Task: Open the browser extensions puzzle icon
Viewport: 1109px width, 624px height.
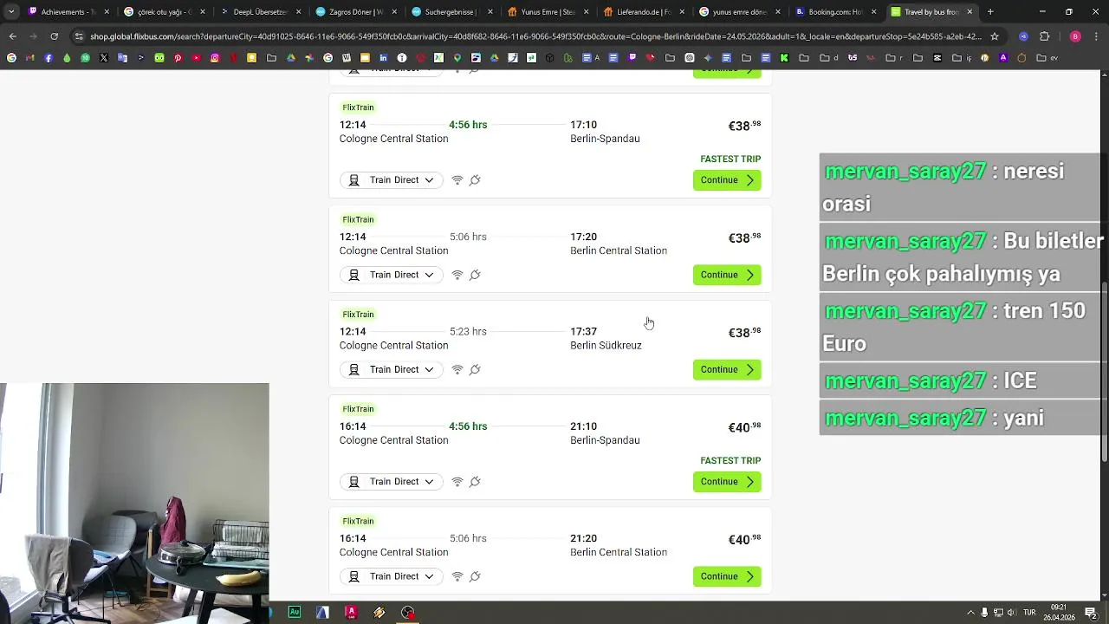Action: [x=1044, y=36]
